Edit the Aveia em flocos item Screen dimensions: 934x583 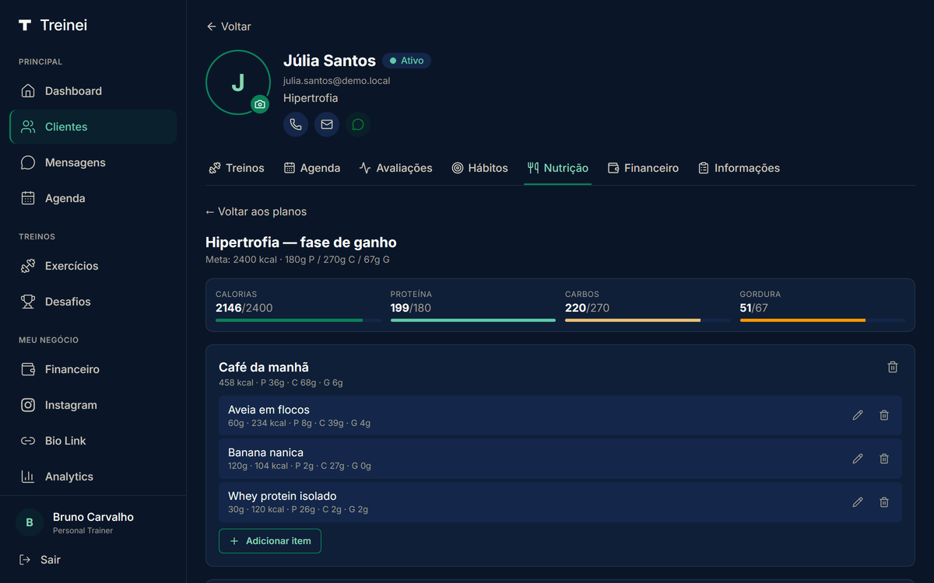tap(858, 415)
